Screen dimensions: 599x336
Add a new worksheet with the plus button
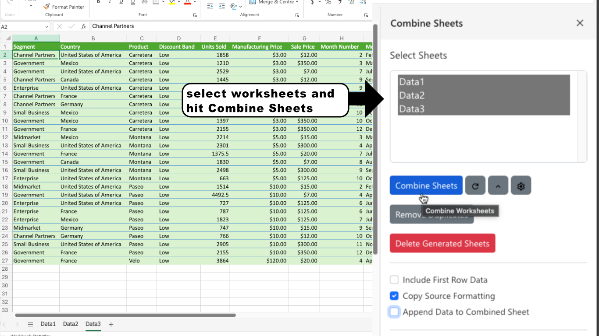point(111,324)
